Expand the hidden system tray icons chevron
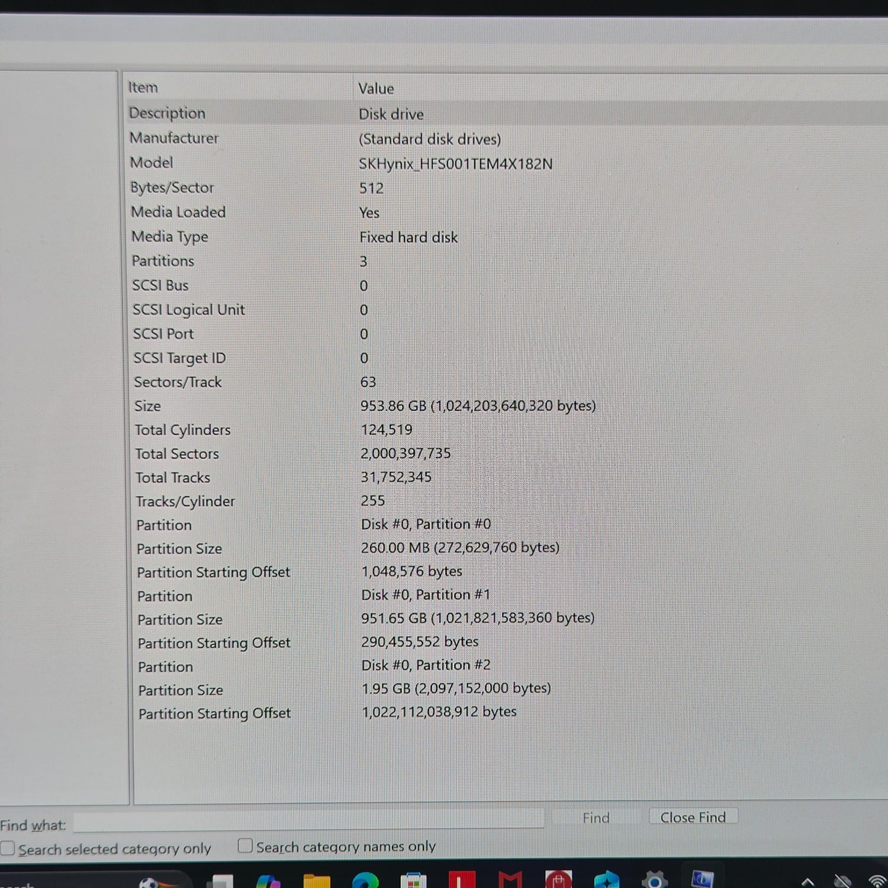 coord(807,881)
